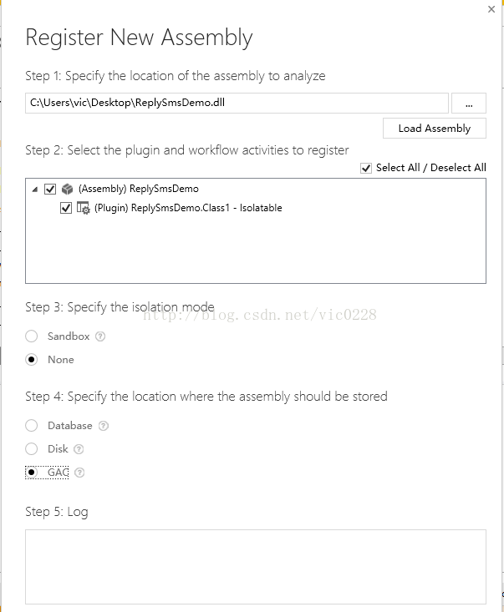Image resolution: width=504 pixels, height=612 pixels.
Task: Open the Disk help question mark icon
Action: point(79,449)
